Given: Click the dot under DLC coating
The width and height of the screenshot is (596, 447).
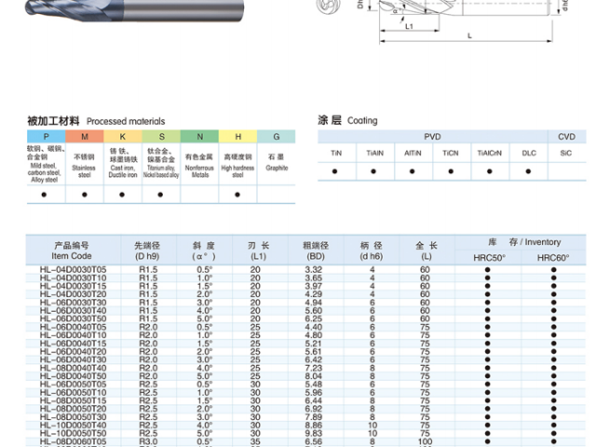Looking at the screenshot, I should tap(528, 171).
